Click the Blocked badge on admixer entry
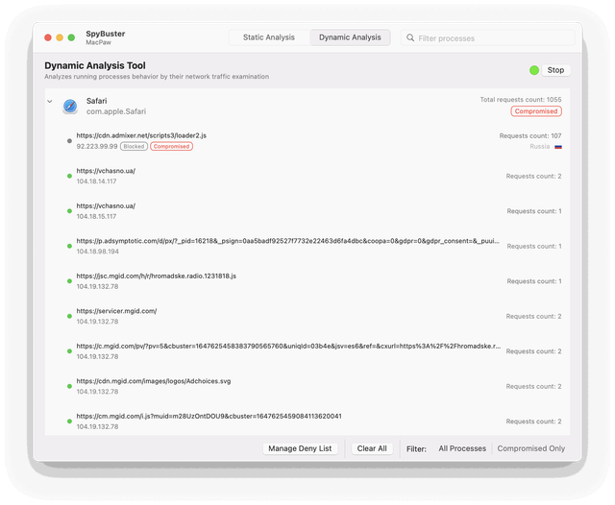The image size is (615, 505). pyautogui.click(x=134, y=147)
